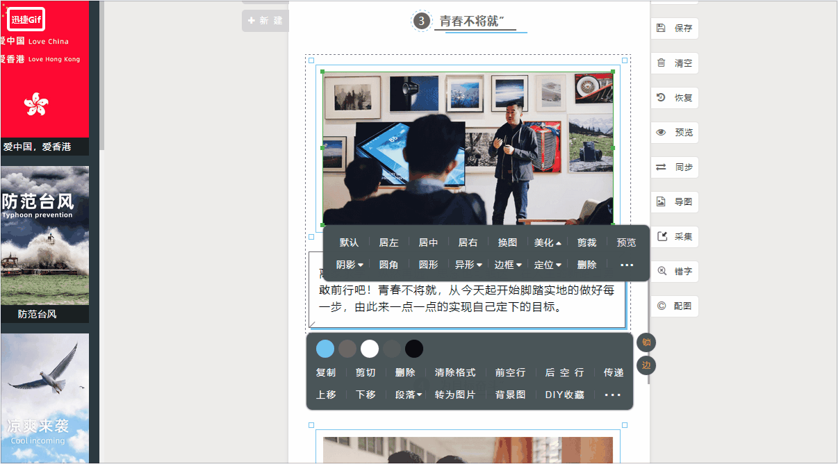Open the 段落 paragraph dropdown
Viewport: 838px width, 464px height.
409,395
